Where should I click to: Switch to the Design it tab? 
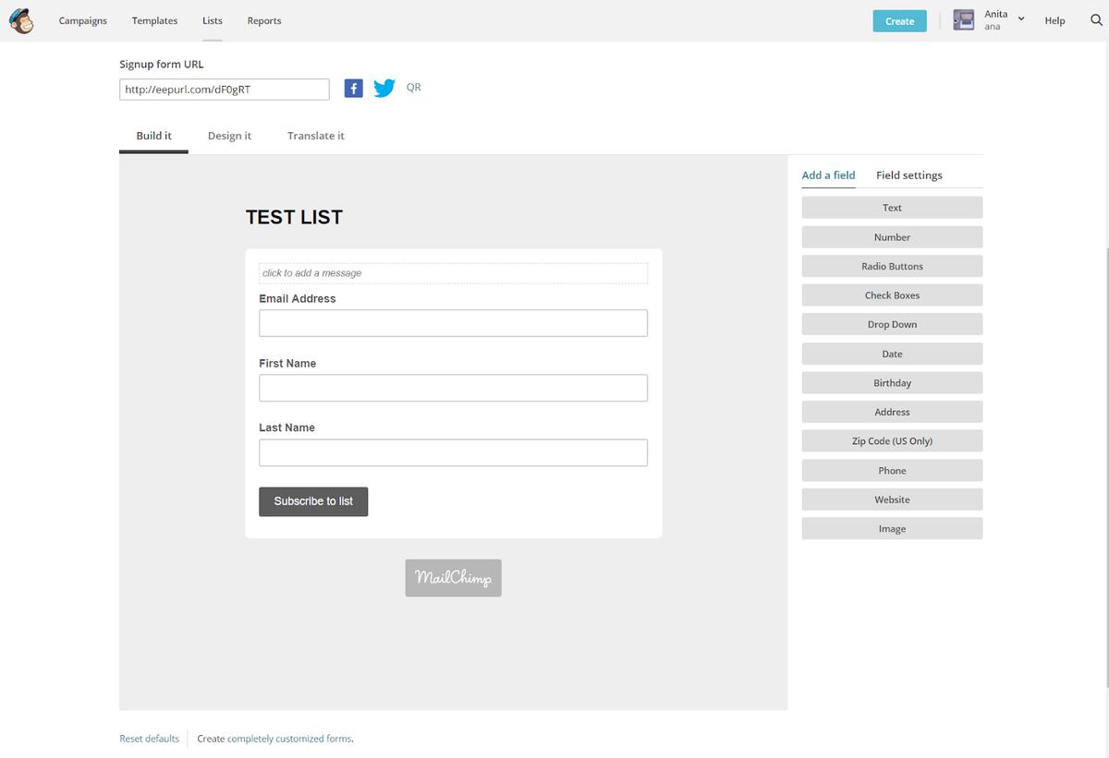pos(229,136)
